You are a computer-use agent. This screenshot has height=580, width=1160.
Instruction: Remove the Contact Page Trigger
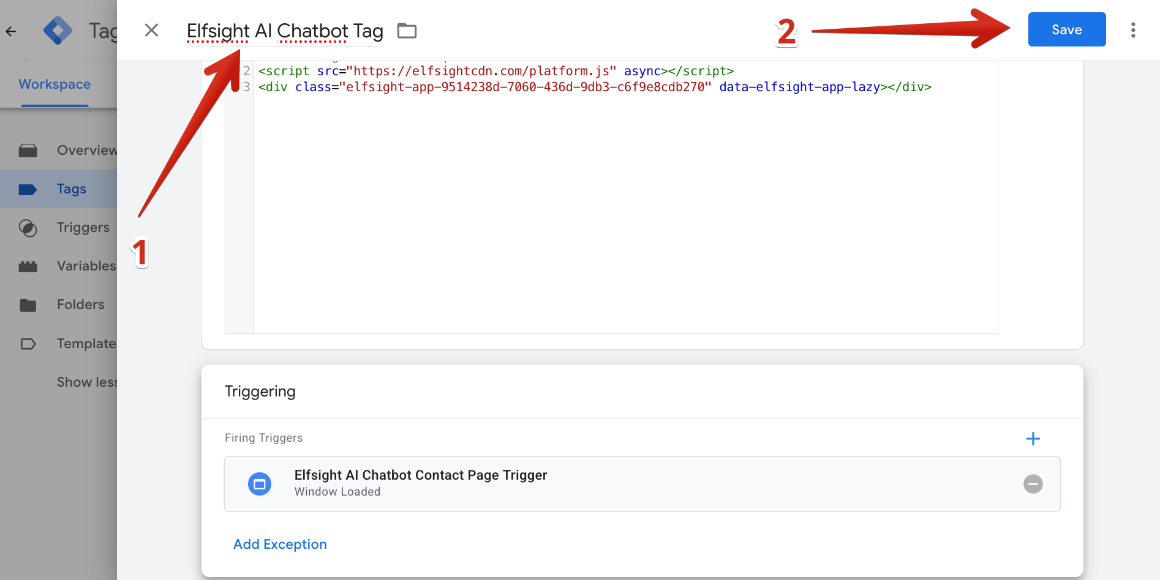[1033, 484]
